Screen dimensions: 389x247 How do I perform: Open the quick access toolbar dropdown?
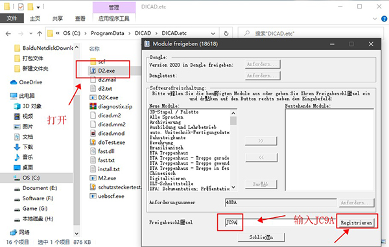(x=38, y=7)
